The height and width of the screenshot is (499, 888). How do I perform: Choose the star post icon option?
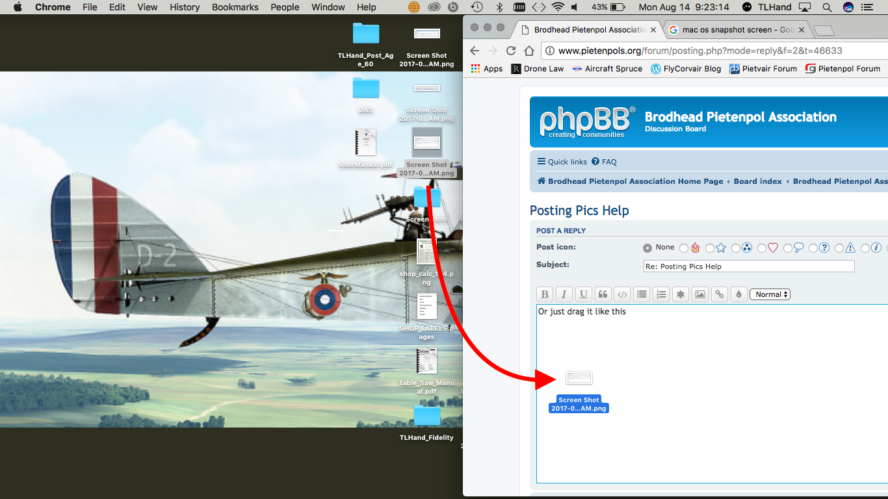click(710, 248)
